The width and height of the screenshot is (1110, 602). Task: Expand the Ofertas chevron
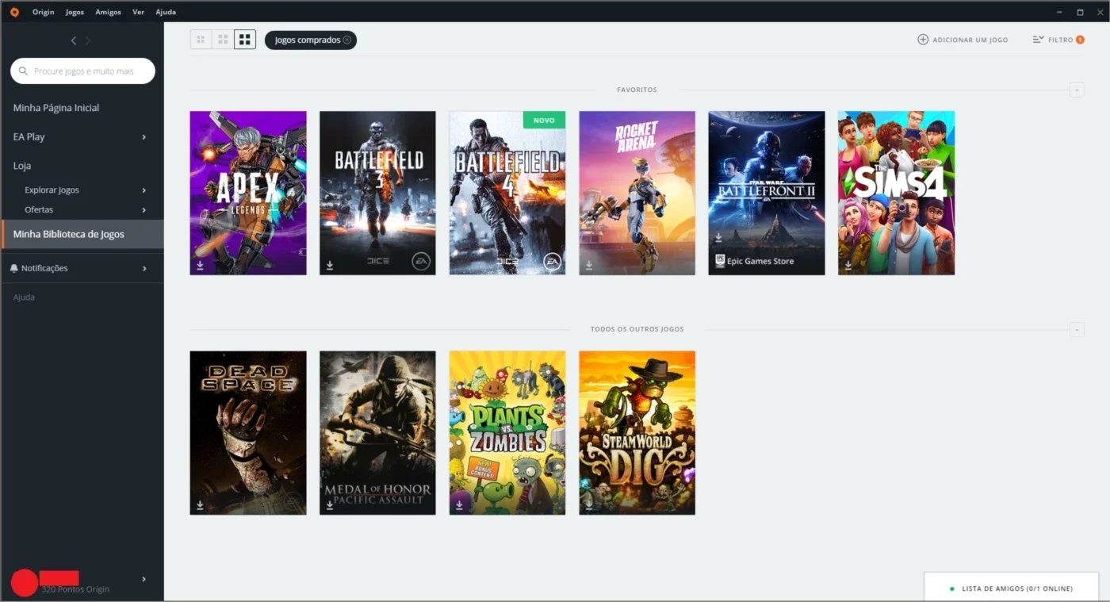click(x=144, y=210)
